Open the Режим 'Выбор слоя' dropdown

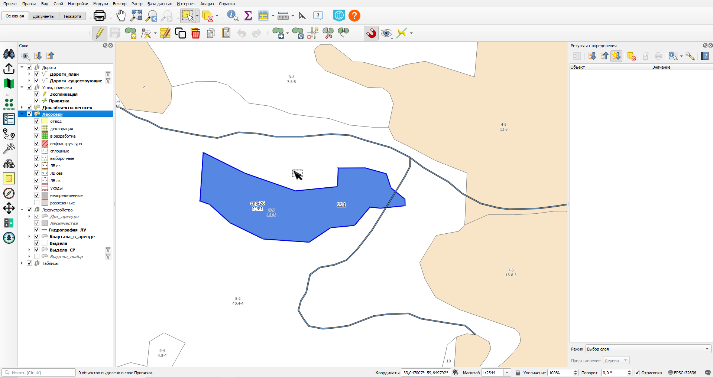[x=648, y=349]
